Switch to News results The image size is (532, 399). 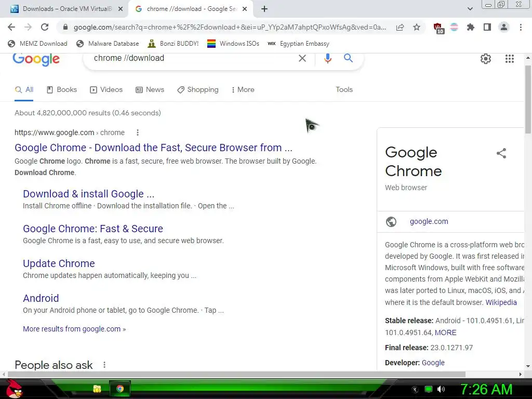click(150, 89)
